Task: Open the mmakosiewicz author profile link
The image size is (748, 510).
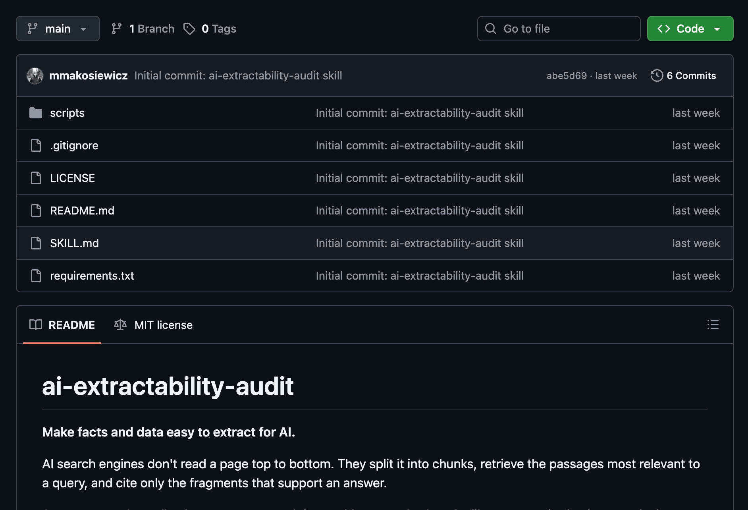Action: [x=89, y=75]
